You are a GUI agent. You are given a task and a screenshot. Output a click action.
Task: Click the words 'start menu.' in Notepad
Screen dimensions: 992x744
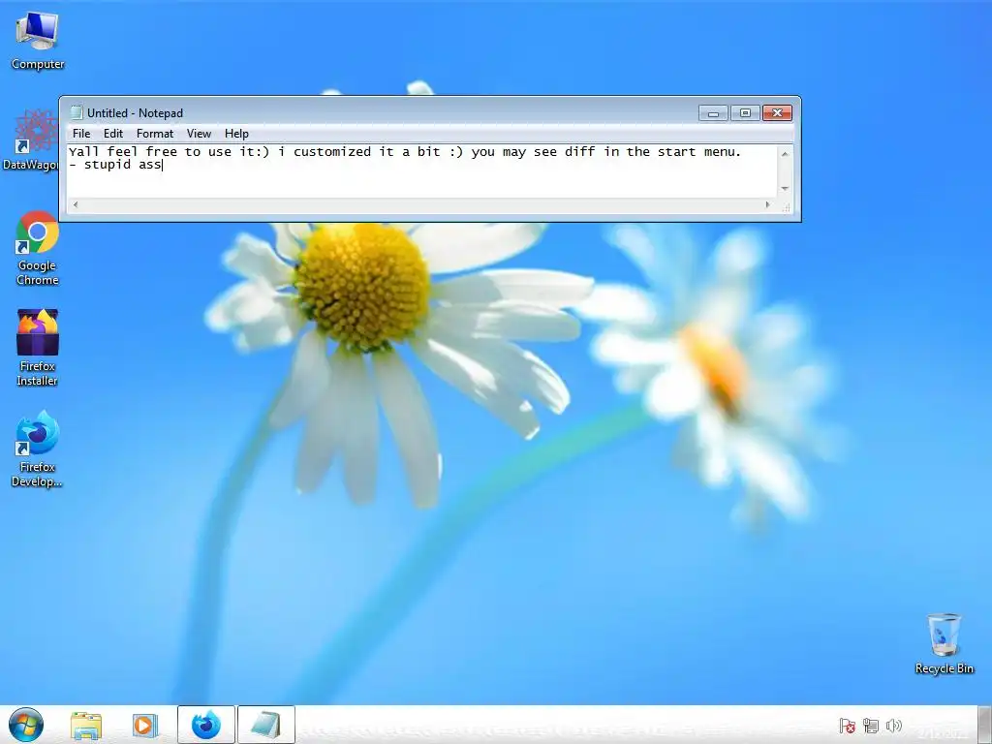click(x=699, y=152)
